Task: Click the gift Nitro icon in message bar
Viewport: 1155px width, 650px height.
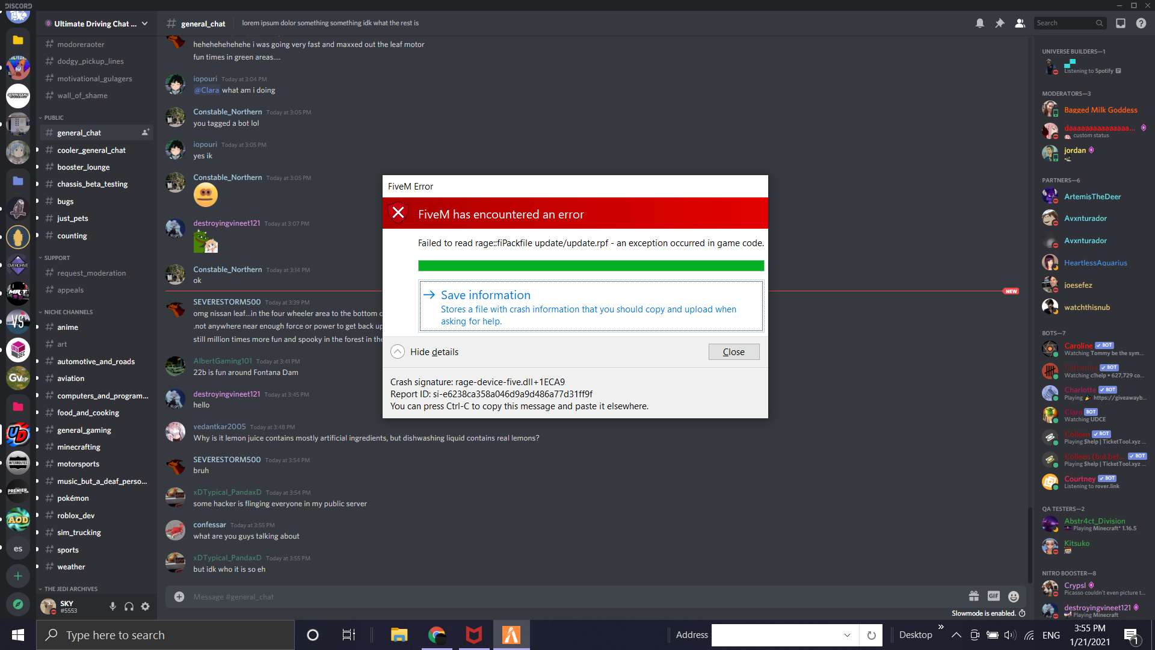Action: [974, 596]
